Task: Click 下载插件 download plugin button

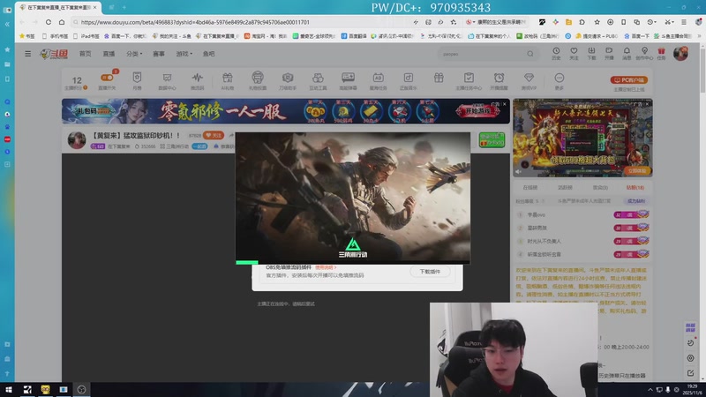Action: [x=430, y=272]
